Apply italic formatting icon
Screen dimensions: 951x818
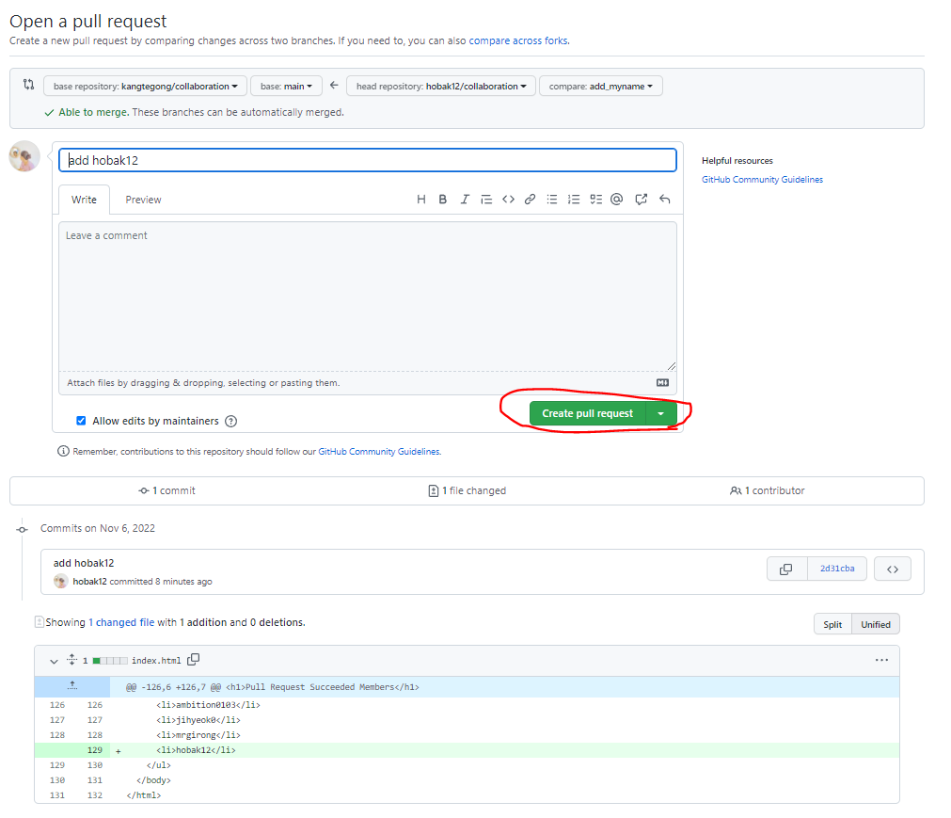pos(465,200)
